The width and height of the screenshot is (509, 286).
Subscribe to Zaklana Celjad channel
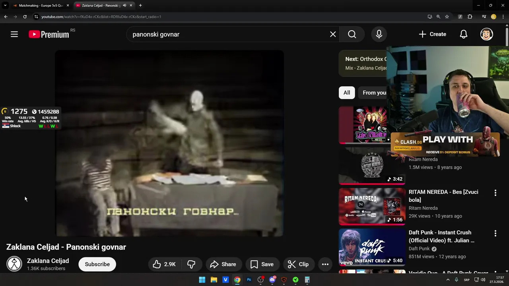coord(97,264)
